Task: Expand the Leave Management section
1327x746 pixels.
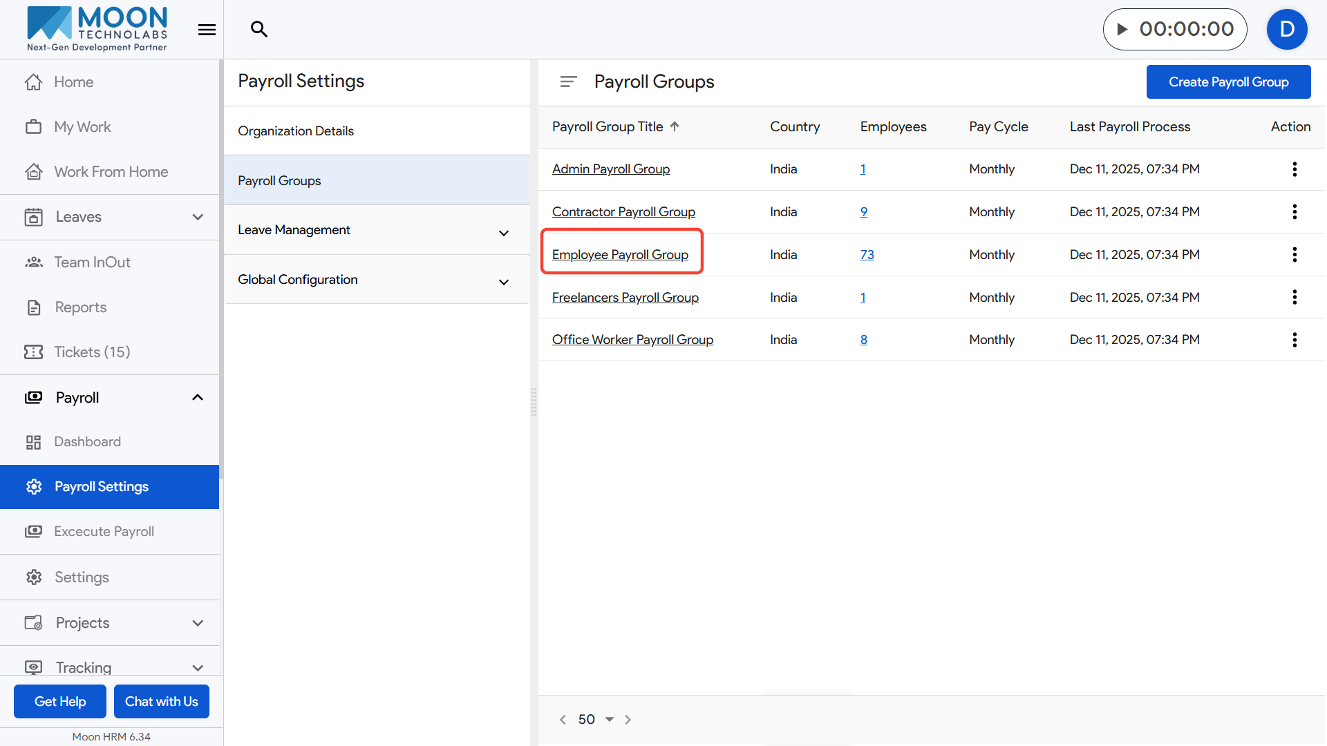Action: tap(504, 233)
